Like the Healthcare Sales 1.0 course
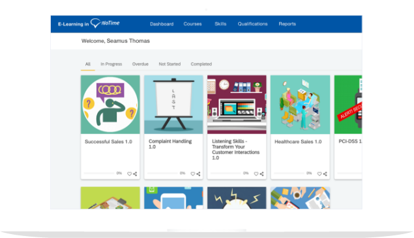Viewport: 414px width, 238px height. pyautogui.click(x=319, y=174)
